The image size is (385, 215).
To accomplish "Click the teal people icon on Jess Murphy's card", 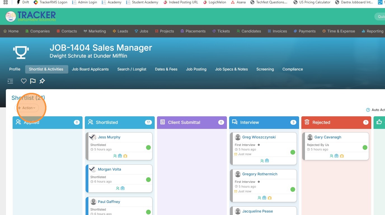I will tap(115, 156).
